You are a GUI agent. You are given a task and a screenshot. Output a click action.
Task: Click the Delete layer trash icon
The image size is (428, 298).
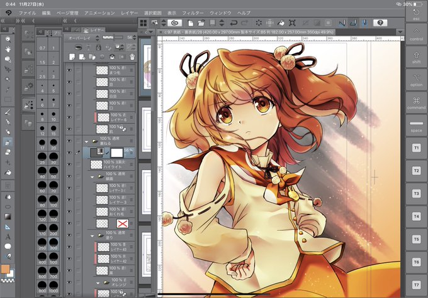[132, 57]
